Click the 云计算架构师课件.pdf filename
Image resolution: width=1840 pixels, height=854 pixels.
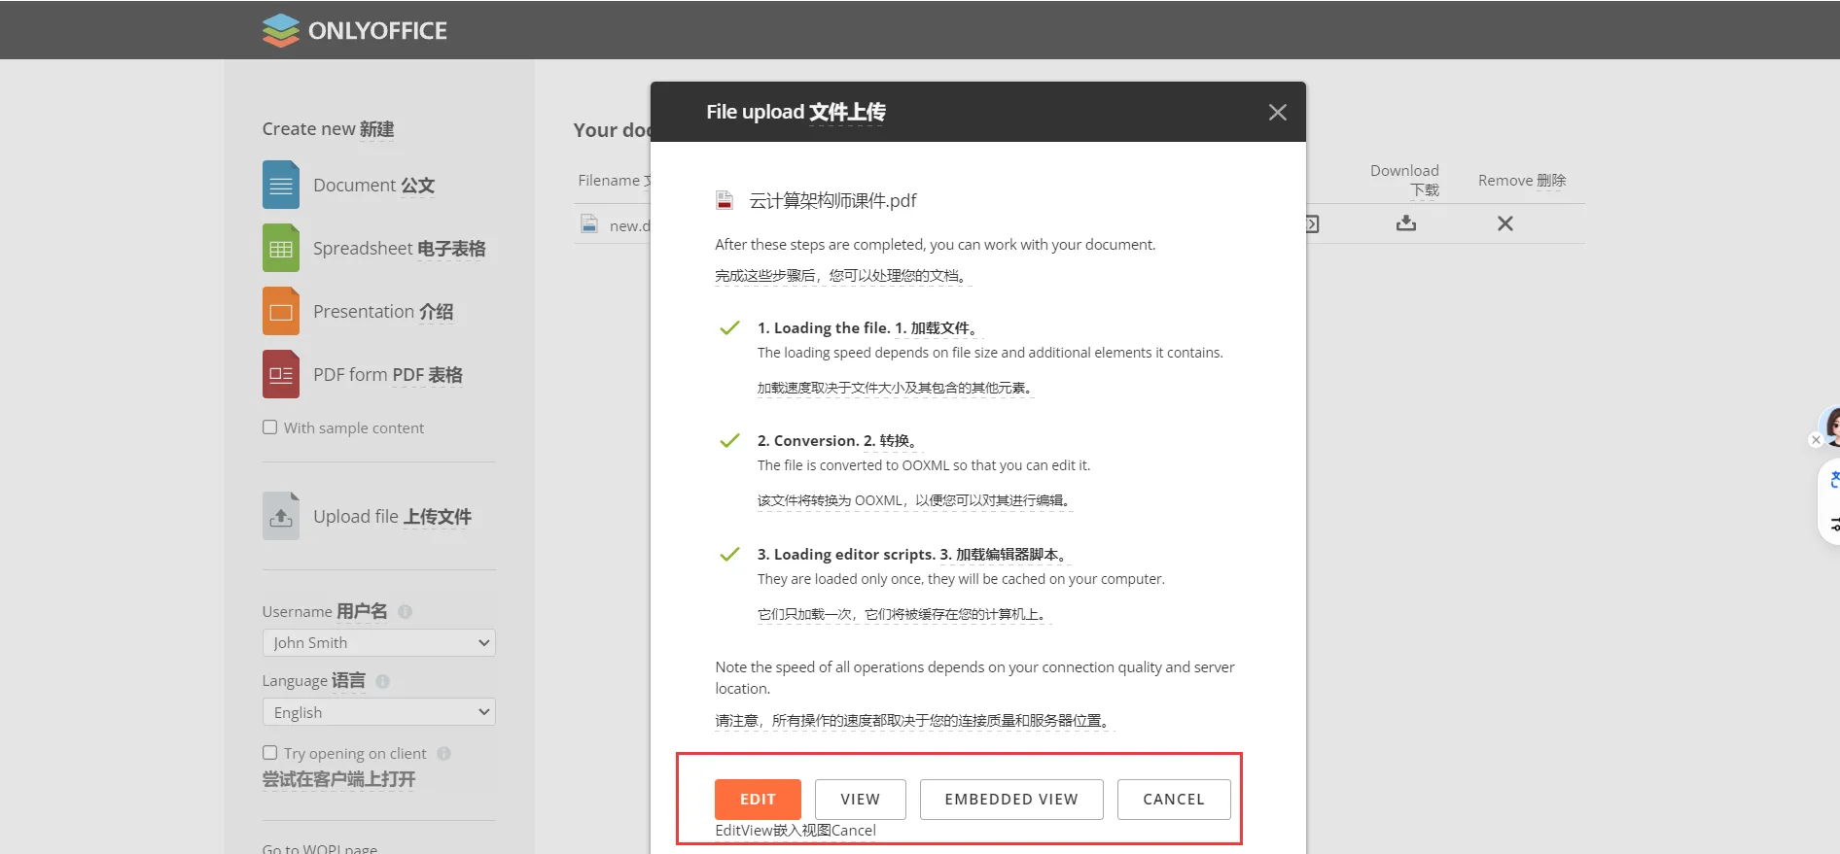(832, 201)
